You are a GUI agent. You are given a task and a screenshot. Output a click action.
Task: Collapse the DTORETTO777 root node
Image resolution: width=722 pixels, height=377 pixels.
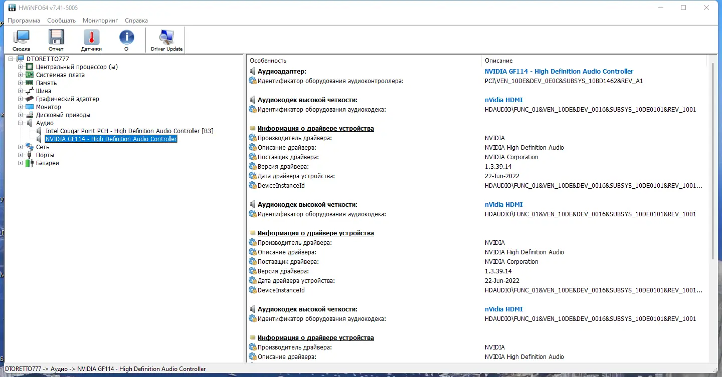coord(12,59)
